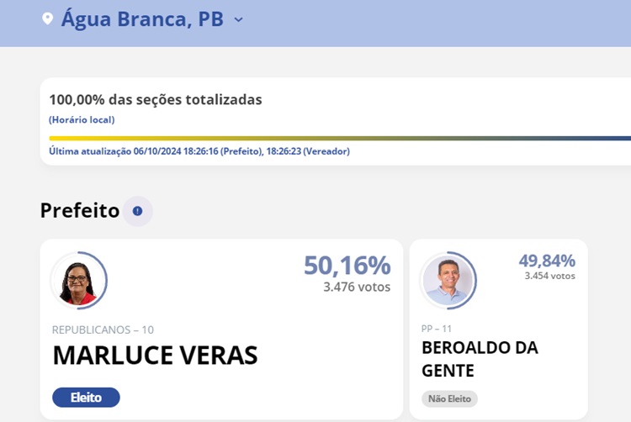
Task: Click the Última atualização timestamp text
Action: tap(199, 151)
